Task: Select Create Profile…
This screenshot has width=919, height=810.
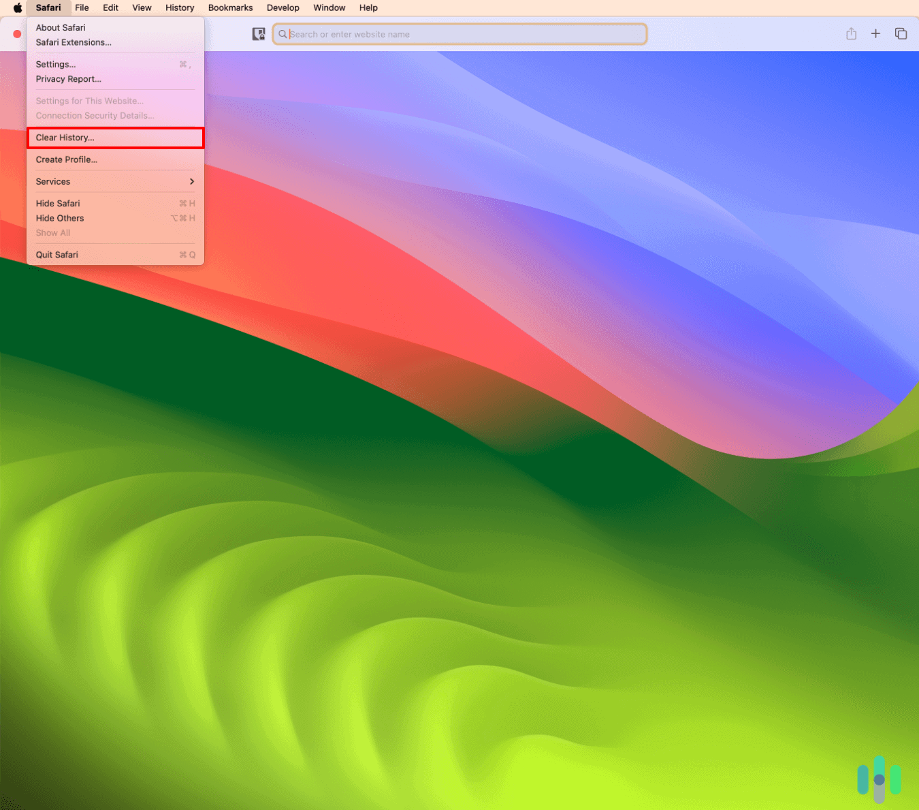Action: coord(67,159)
